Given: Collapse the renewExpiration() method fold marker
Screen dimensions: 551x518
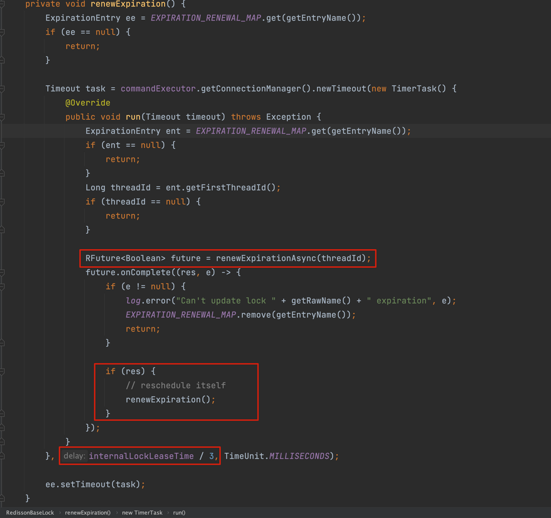Looking at the screenshot, I should [x=2, y=4].
